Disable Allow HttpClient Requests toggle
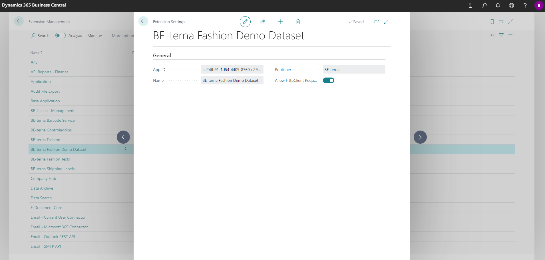545x260 pixels. pos(328,80)
